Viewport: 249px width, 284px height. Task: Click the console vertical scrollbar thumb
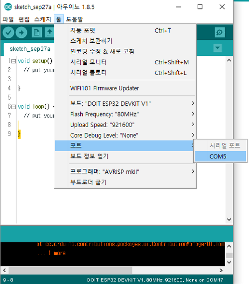[229, 256]
